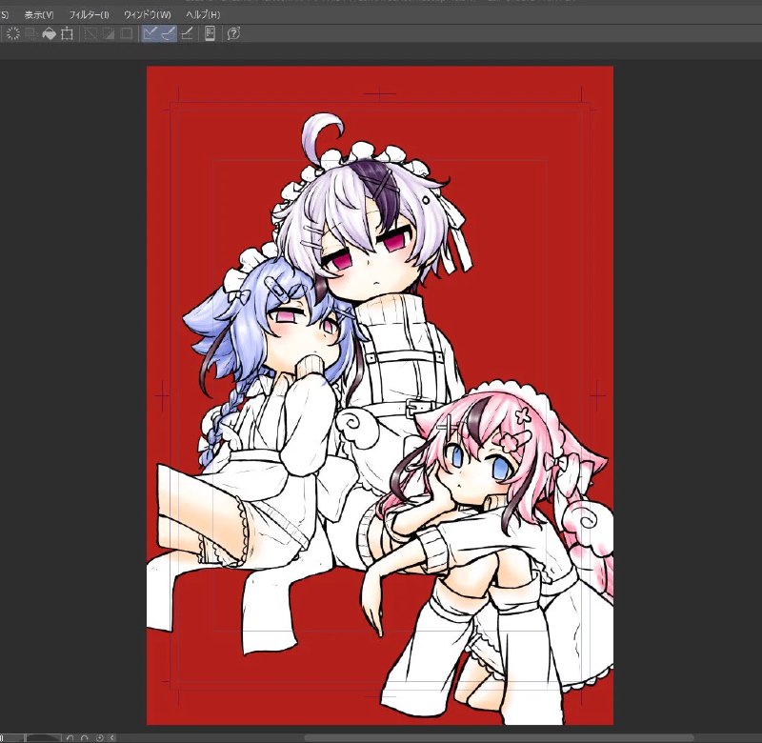Screen dimensions: 762x743
Task: Open the ヘルプ(H) menu
Action: click(x=203, y=15)
